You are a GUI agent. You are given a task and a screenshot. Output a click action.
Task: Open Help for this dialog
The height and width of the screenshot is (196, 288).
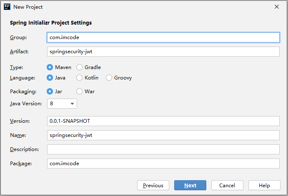coord(264,185)
